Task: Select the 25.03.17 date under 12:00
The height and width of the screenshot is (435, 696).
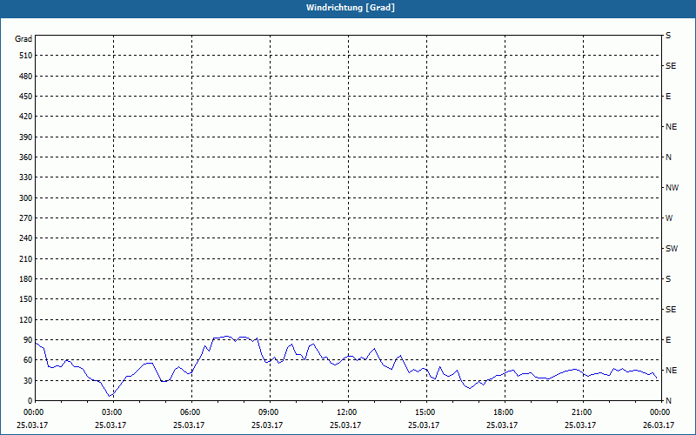Action: tap(345, 425)
